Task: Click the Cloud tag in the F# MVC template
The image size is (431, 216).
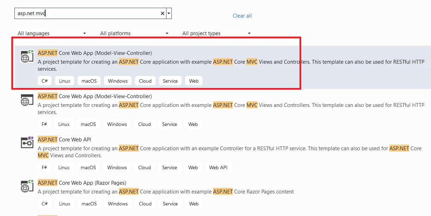Action: click(145, 124)
